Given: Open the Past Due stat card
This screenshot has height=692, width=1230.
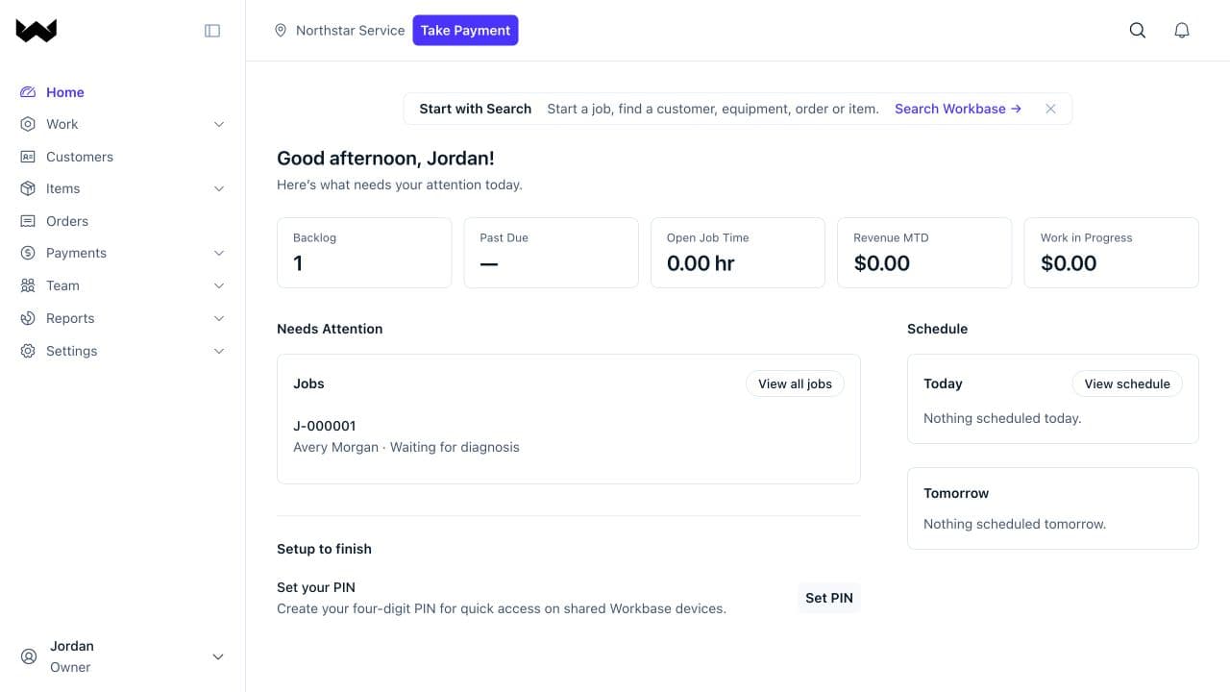Looking at the screenshot, I should point(551,253).
